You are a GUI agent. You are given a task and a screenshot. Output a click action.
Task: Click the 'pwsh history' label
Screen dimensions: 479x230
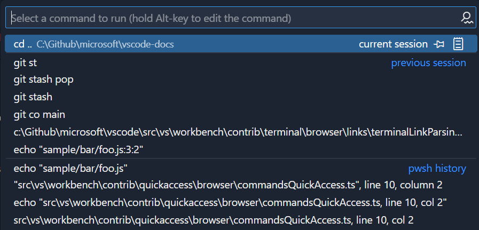[x=437, y=169]
